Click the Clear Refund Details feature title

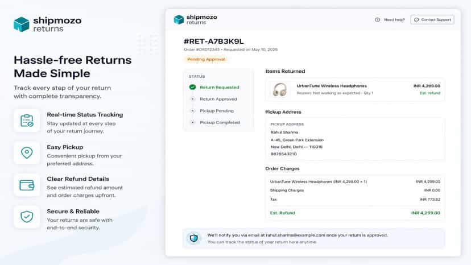(x=78, y=179)
